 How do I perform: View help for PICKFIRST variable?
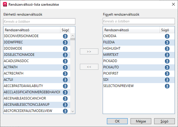pyautogui.click(x=167, y=74)
